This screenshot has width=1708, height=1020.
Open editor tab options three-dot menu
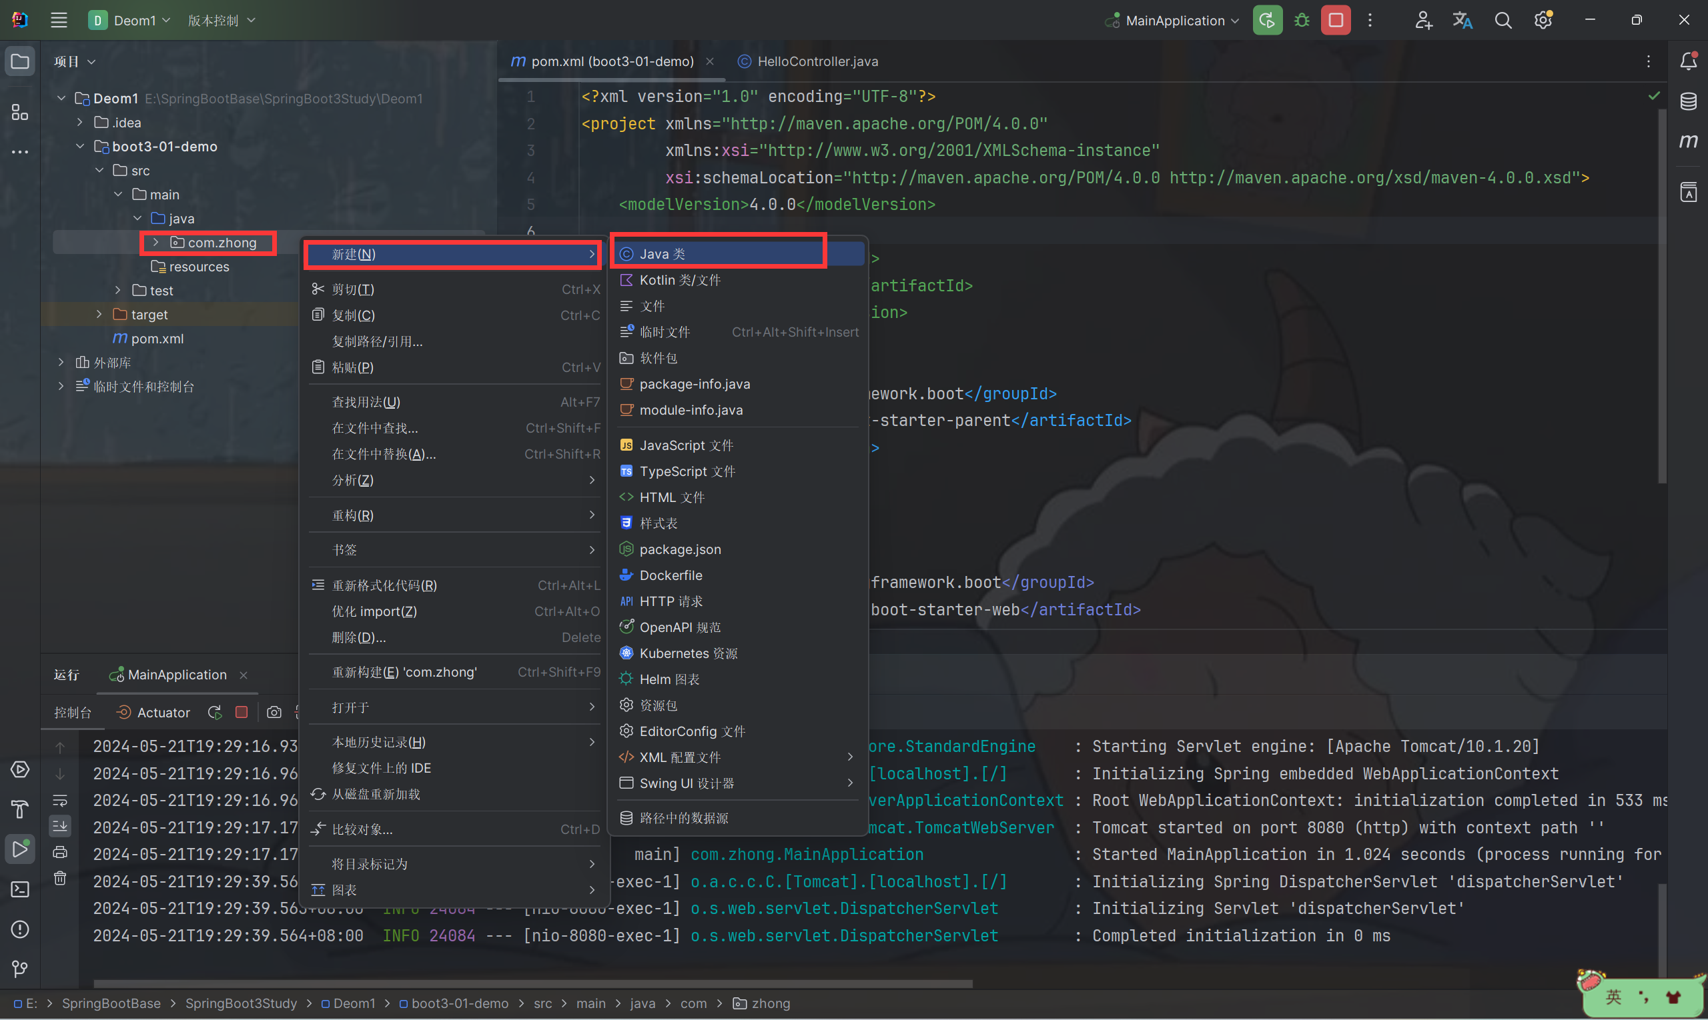(1648, 62)
